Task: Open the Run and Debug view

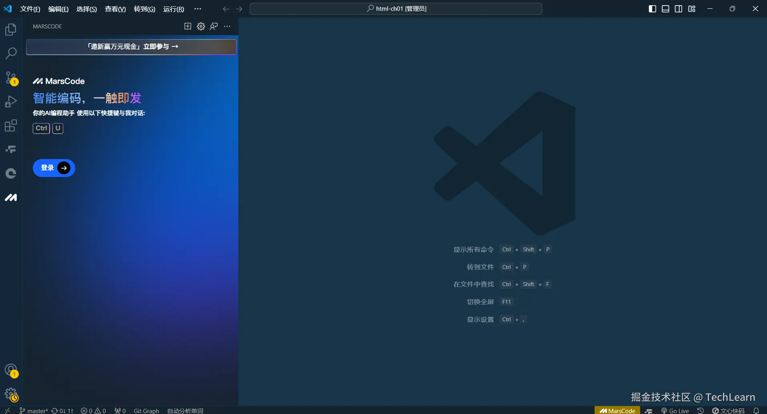Action: (11, 102)
